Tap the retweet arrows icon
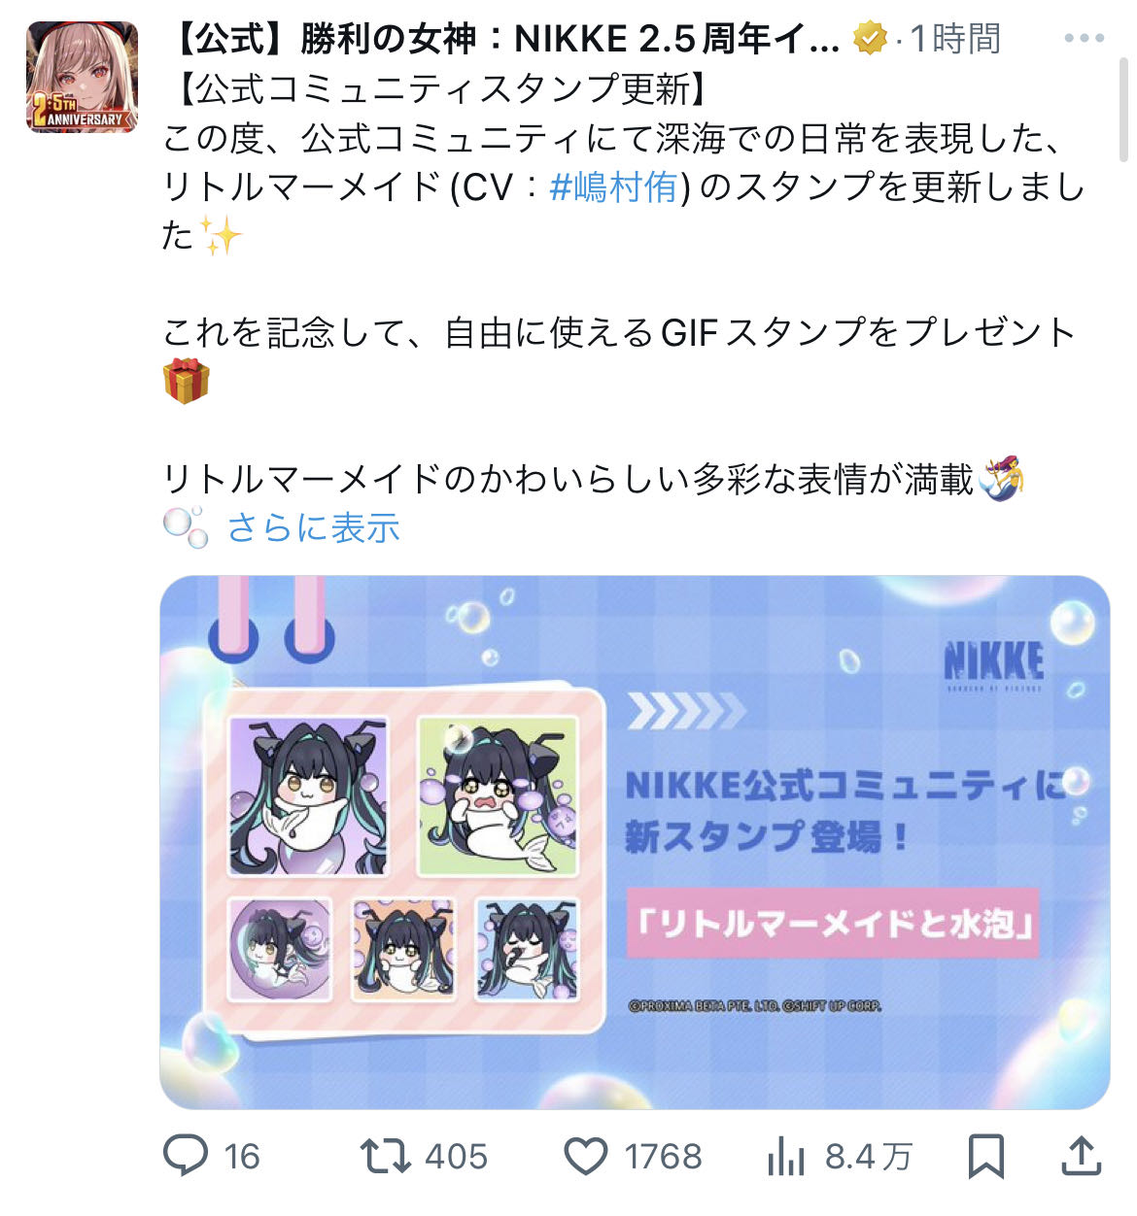 tap(385, 1157)
